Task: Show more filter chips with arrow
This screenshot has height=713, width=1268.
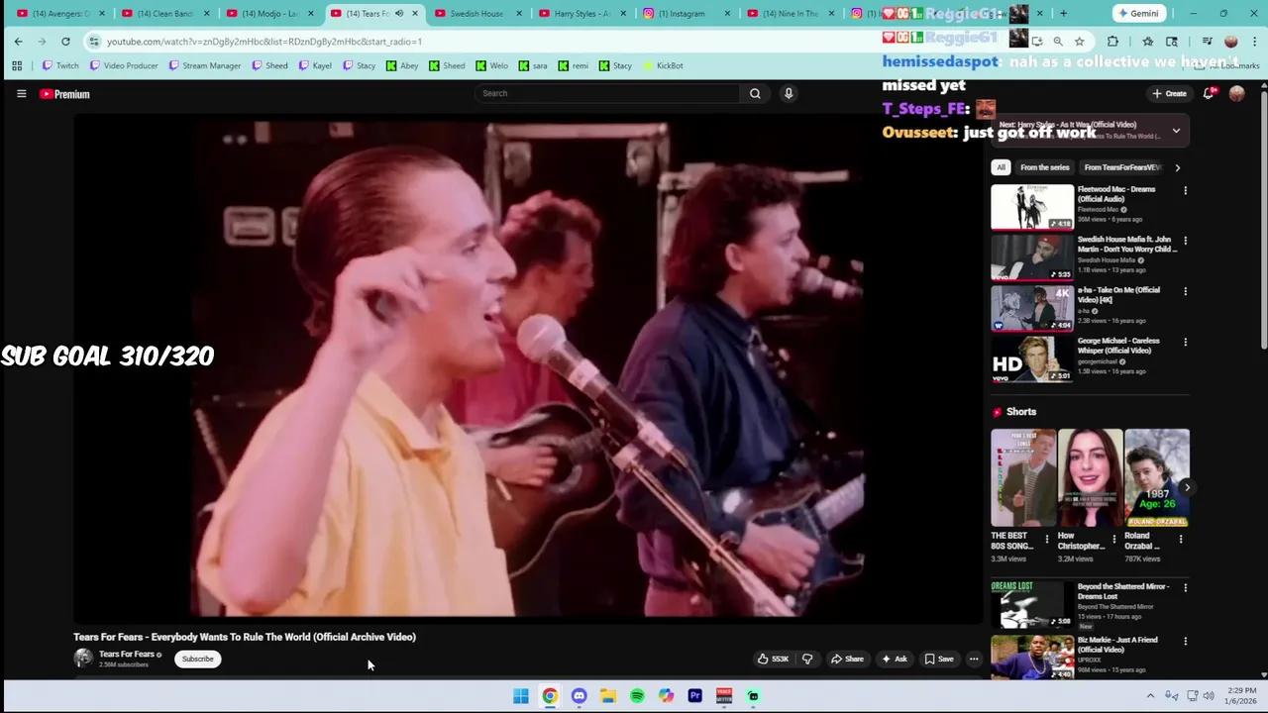Action: point(1177,167)
